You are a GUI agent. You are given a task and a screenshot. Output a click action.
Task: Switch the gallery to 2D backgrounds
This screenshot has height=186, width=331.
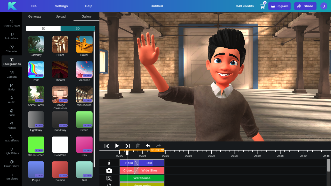pyautogui.click(x=43, y=28)
